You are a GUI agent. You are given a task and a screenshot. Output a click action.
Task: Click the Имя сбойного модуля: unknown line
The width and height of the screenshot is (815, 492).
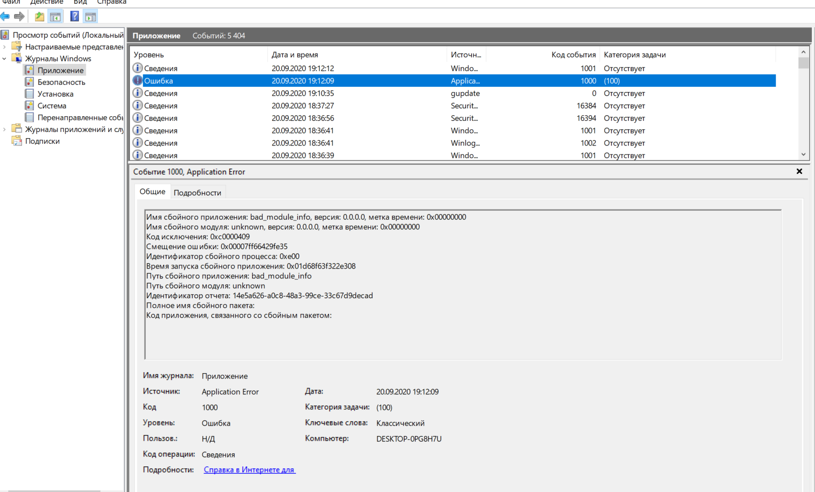click(x=282, y=227)
